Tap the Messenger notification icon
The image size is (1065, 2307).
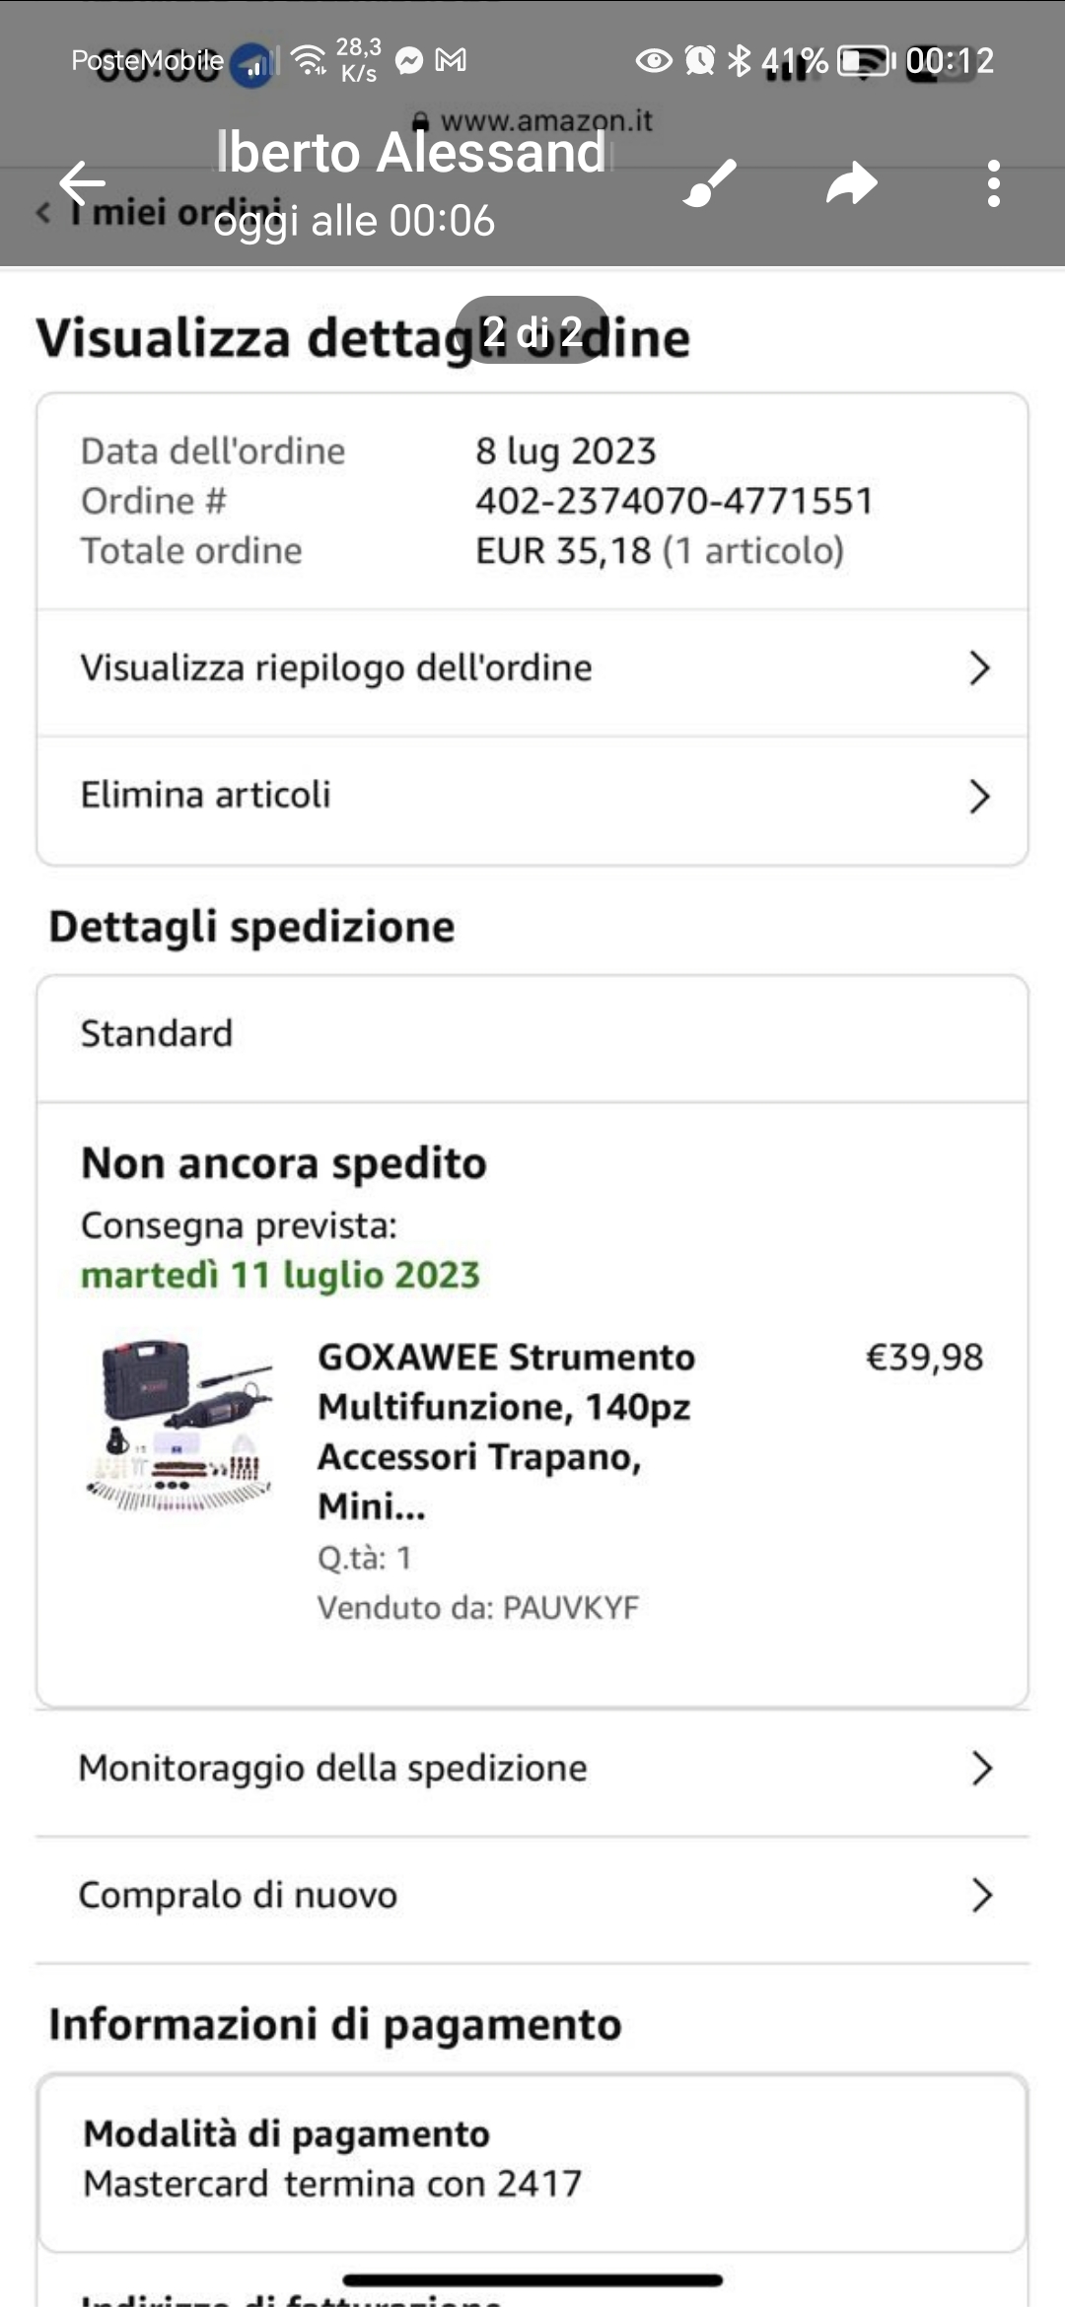pyautogui.click(x=409, y=61)
